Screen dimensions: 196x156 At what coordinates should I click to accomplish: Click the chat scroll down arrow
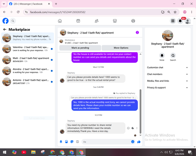point(140,135)
